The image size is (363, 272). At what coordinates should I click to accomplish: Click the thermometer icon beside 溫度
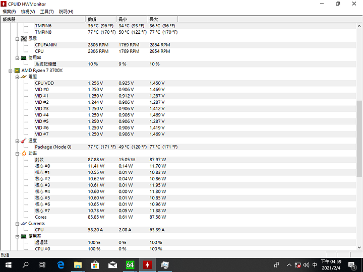click(24, 141)
